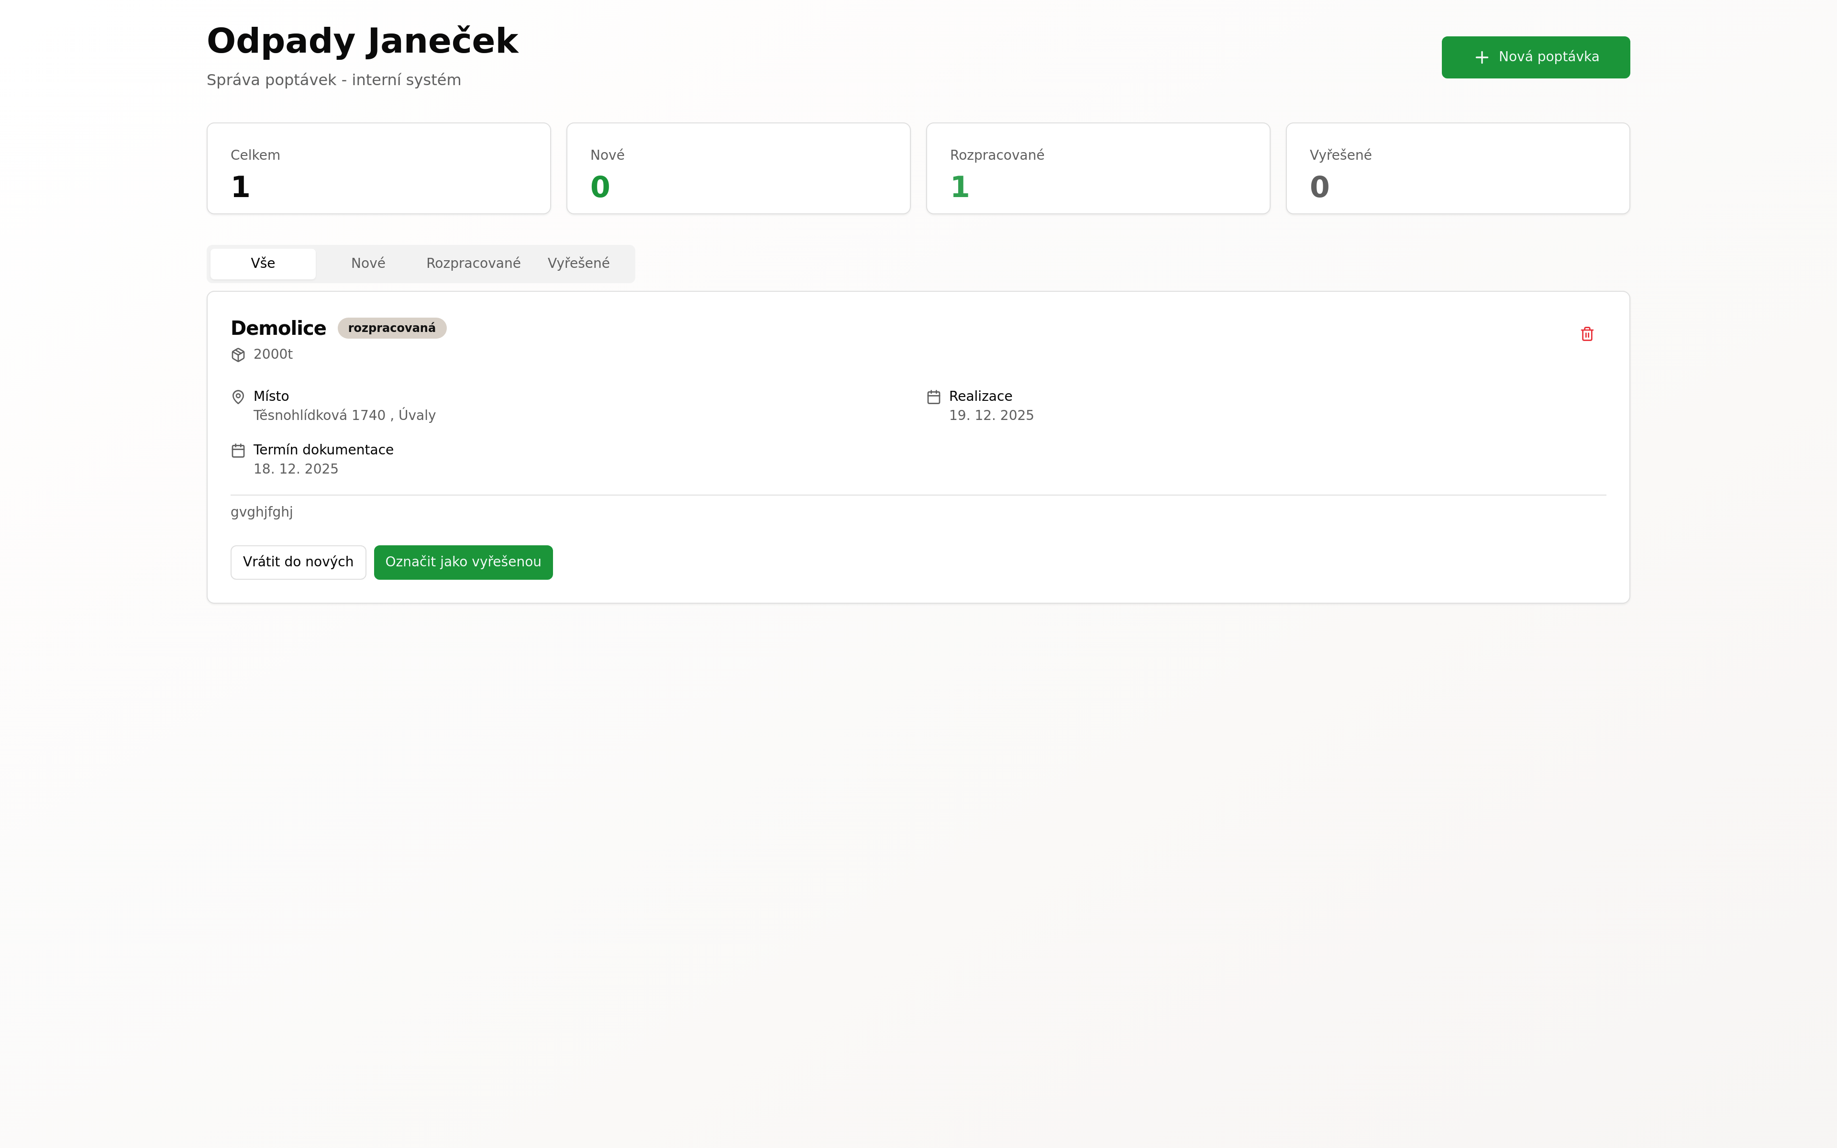
Task: Click the Rozpracované statistics card
Action: point(1097,168)
